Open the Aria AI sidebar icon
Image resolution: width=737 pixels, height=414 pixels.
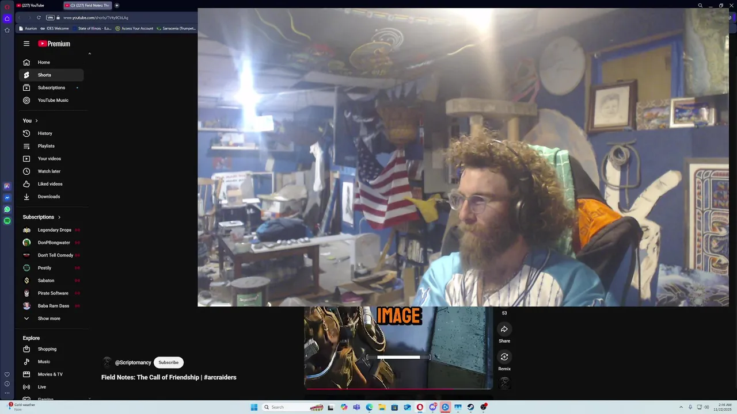pyautogui.click(x=7, y=186)
